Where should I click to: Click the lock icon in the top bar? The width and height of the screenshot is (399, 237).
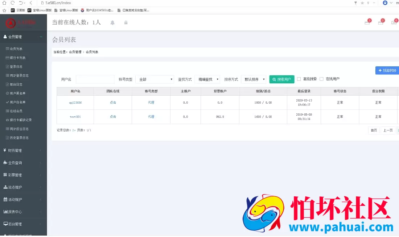[125, 22]
